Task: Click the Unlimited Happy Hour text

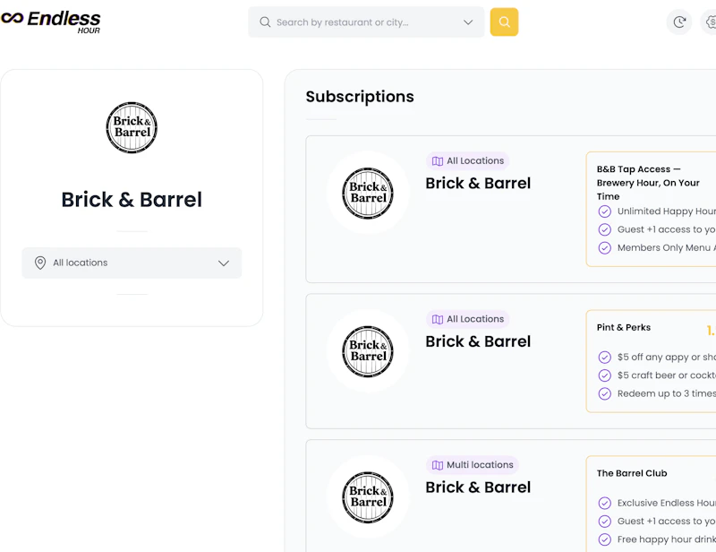Action: 666,211
